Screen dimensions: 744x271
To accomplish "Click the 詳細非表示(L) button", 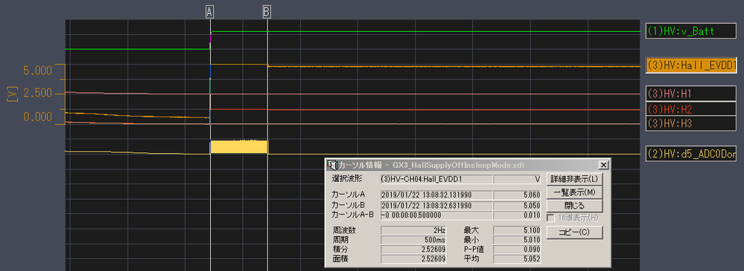I will point(575,179).
